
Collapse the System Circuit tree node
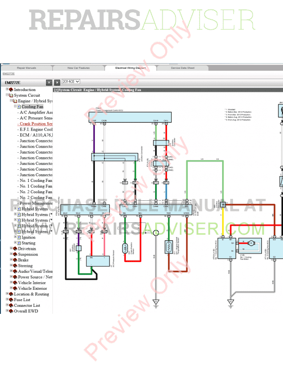7,95
